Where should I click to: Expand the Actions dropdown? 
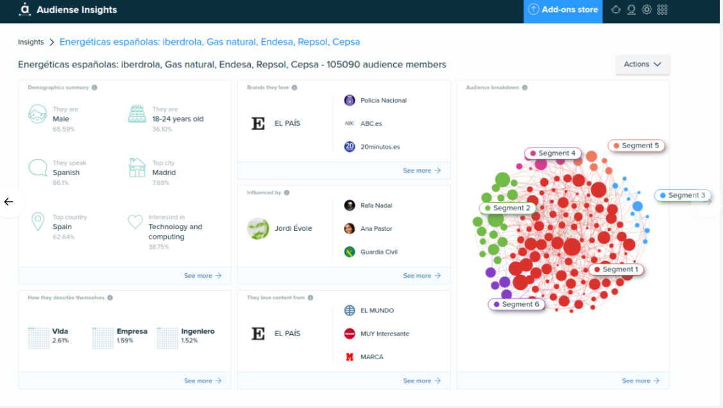(x=642, y=65)
